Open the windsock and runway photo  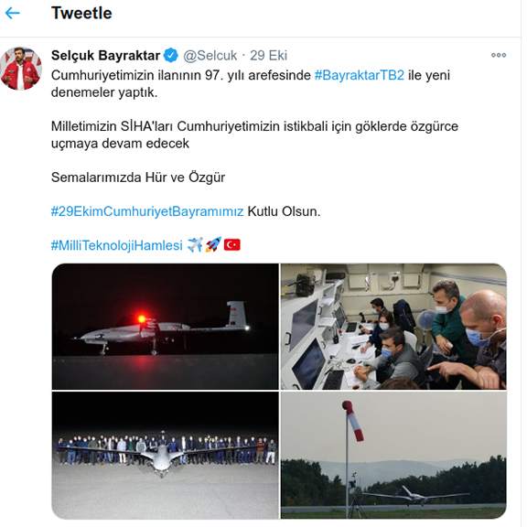393,455
